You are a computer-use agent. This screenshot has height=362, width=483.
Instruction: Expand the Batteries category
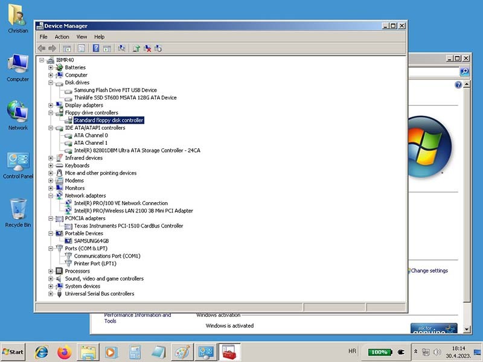click(x=51, y=68)
